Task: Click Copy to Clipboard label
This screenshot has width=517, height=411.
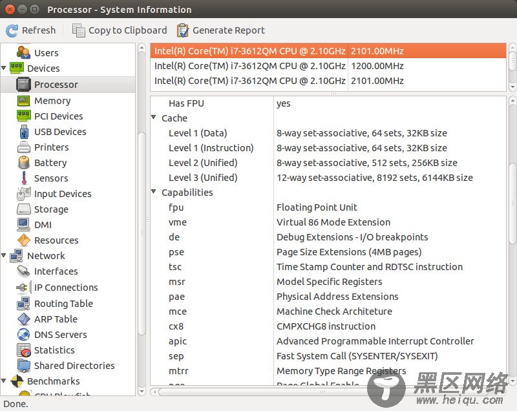Action: coord(128,30)
